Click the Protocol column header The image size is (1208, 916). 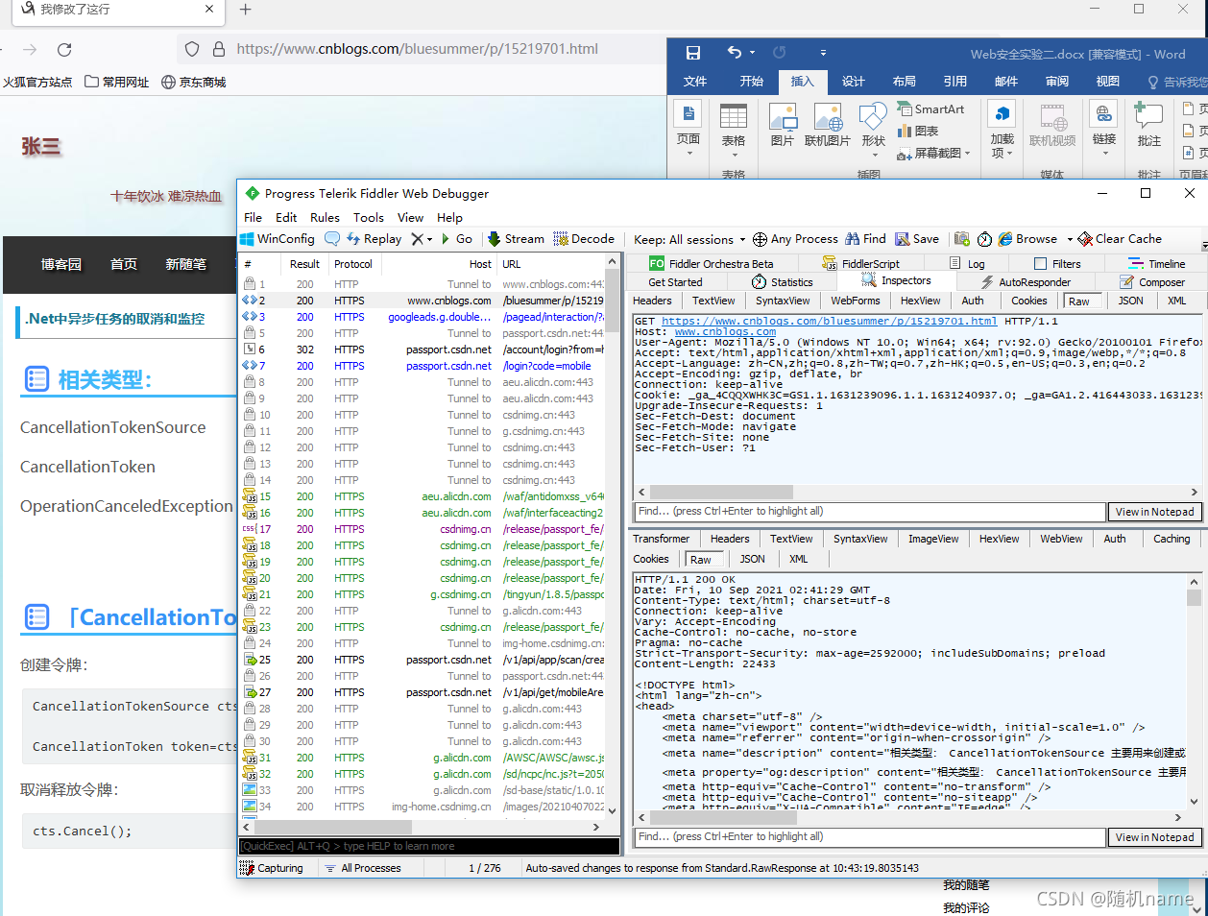tap(352, 264)
